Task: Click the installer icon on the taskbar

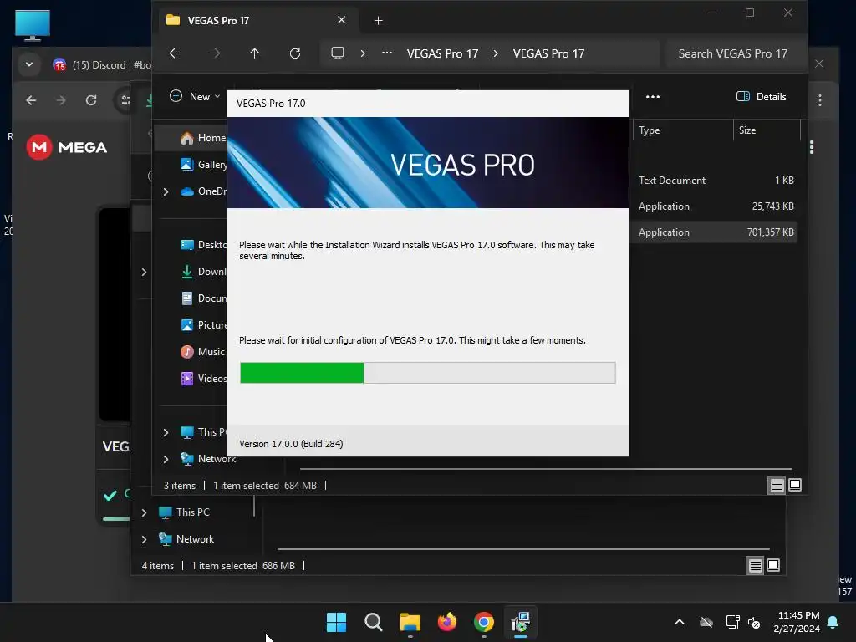Action: (521, 622)
